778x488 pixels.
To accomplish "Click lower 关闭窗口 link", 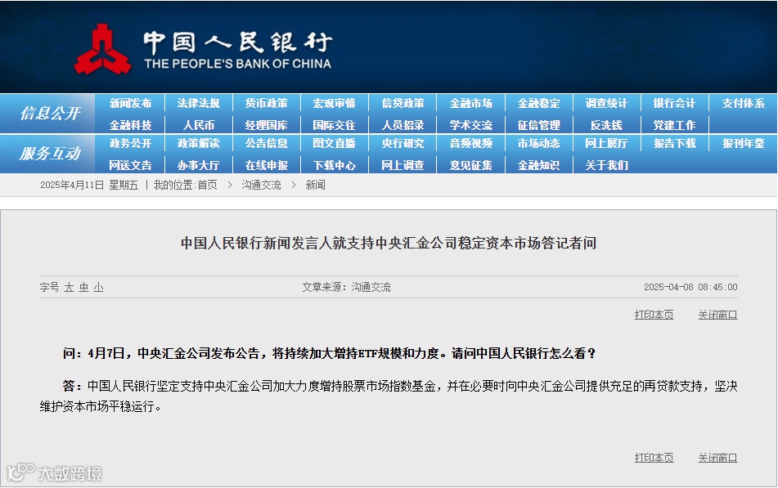I will (x=717, y=458).
